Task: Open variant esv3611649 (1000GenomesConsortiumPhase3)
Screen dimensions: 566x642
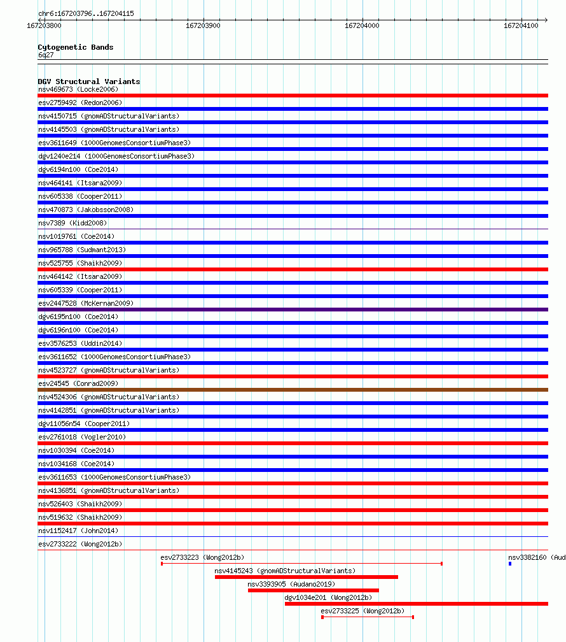Action: click(x=114, y=143)
